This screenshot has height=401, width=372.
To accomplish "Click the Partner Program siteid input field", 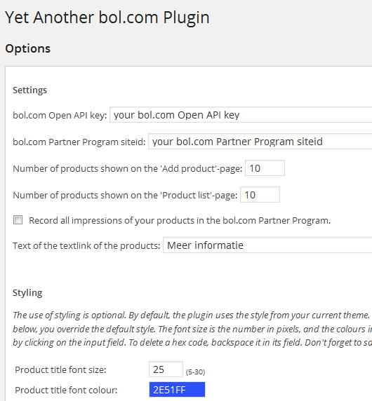I will [260, 142].
